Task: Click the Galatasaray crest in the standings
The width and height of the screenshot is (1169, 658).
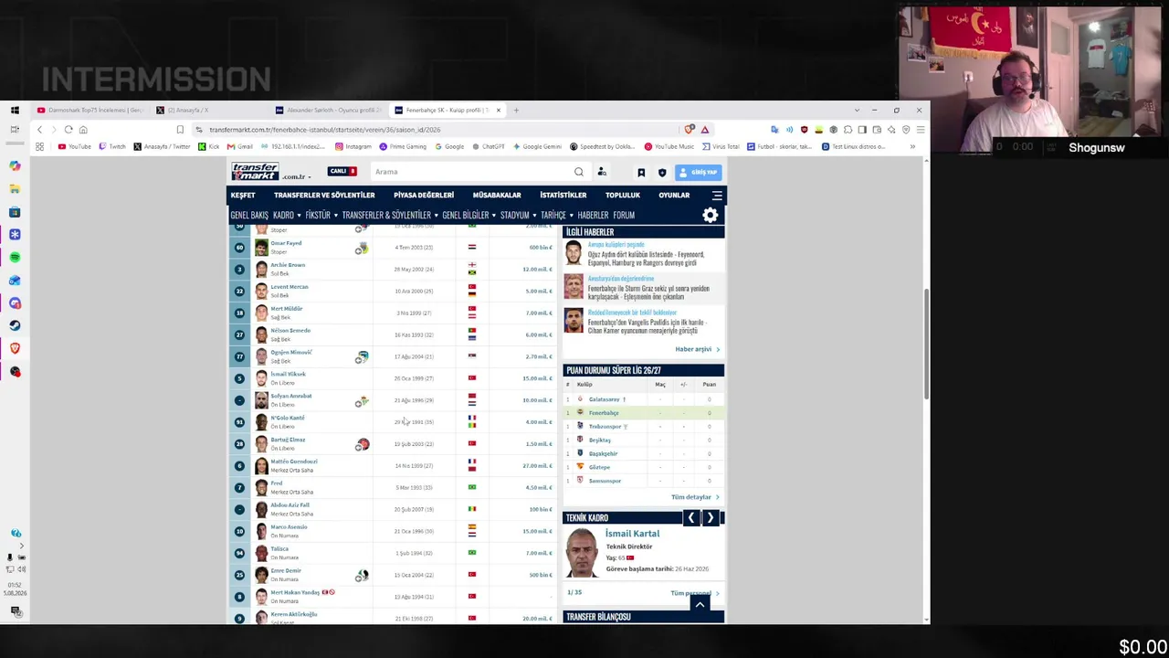Action: coord(579,399)
